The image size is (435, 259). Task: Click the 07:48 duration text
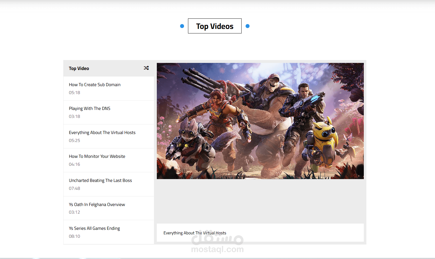75,188
